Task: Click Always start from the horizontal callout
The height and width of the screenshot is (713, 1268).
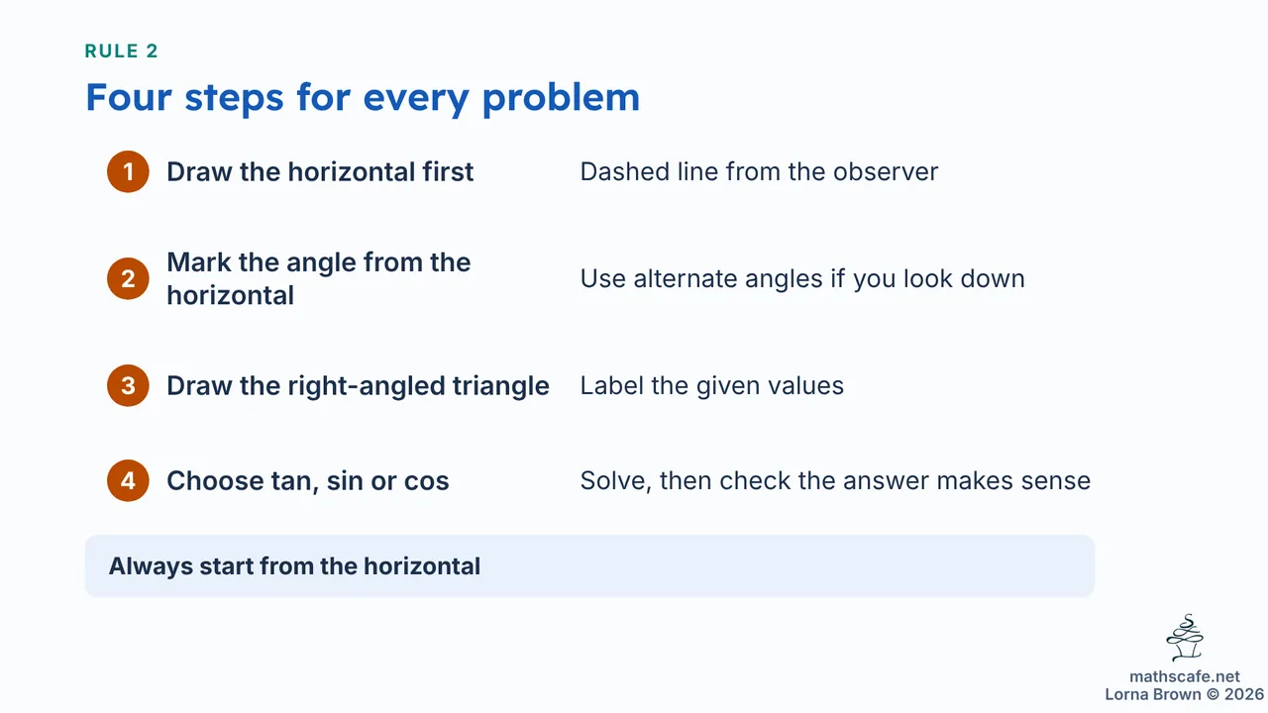Action: 294,566
